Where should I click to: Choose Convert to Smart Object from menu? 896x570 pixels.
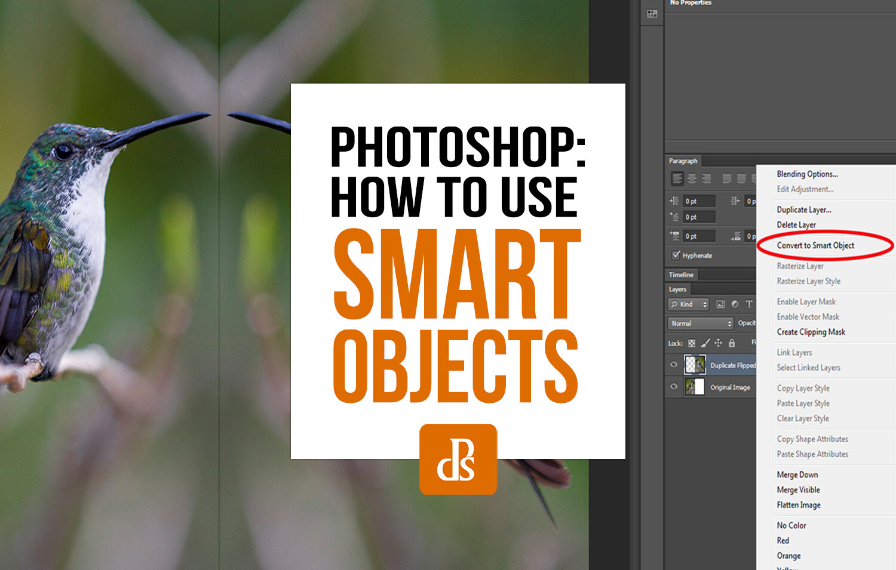815,245
